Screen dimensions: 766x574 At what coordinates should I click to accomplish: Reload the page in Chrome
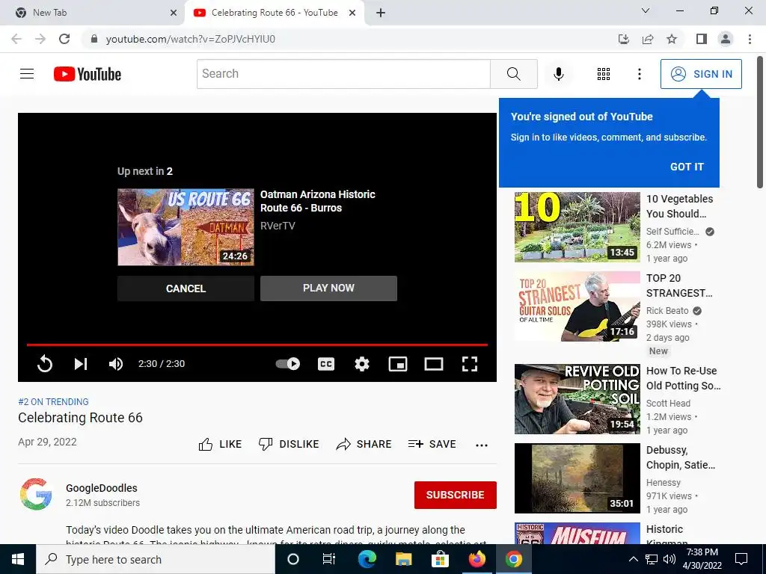[64, 39]
